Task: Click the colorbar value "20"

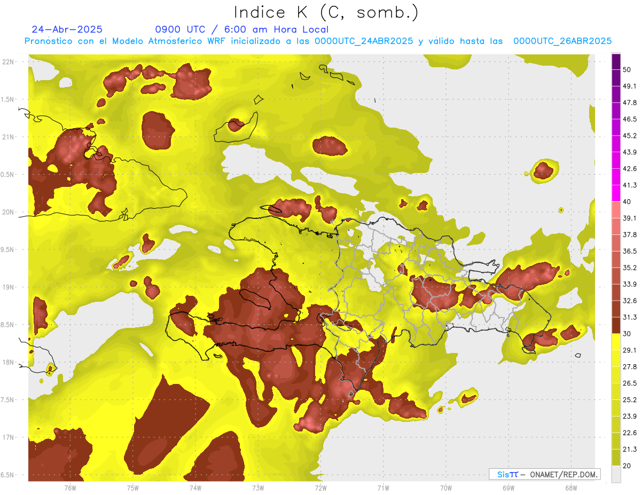Action: pos(628,466)
